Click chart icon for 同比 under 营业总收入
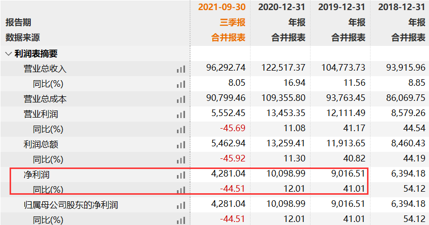 (180, 84)
